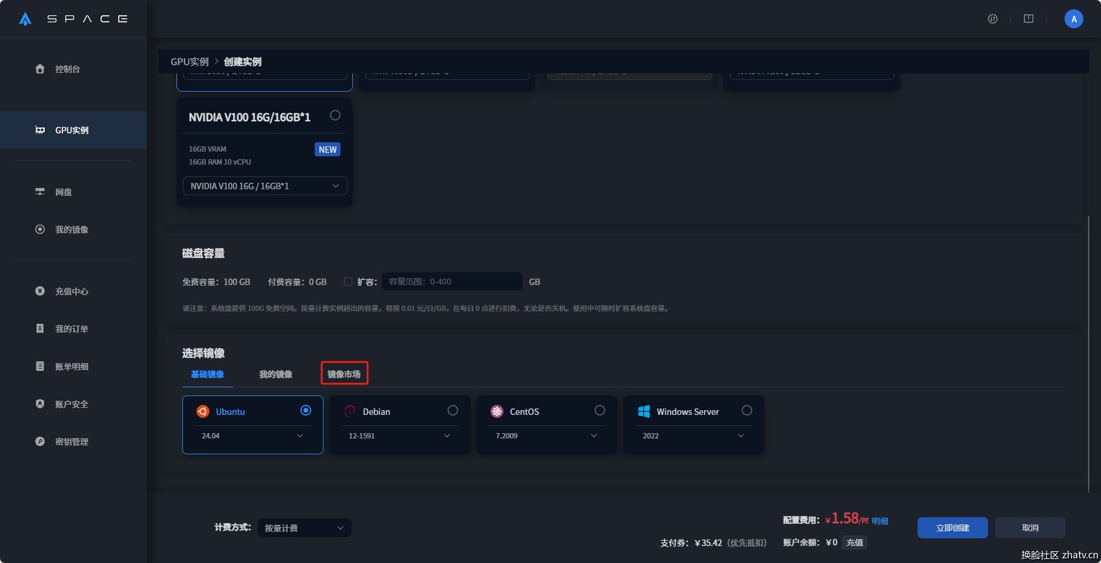Open 充值中心 in the sidebar
Screen dimensions: 1101x563
72,291
